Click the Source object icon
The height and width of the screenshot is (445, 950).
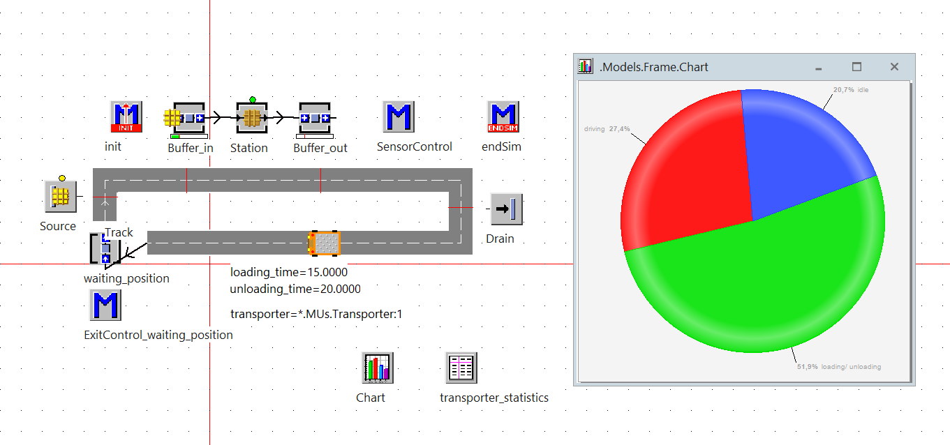pyautogui.click(x=61, y=196)
